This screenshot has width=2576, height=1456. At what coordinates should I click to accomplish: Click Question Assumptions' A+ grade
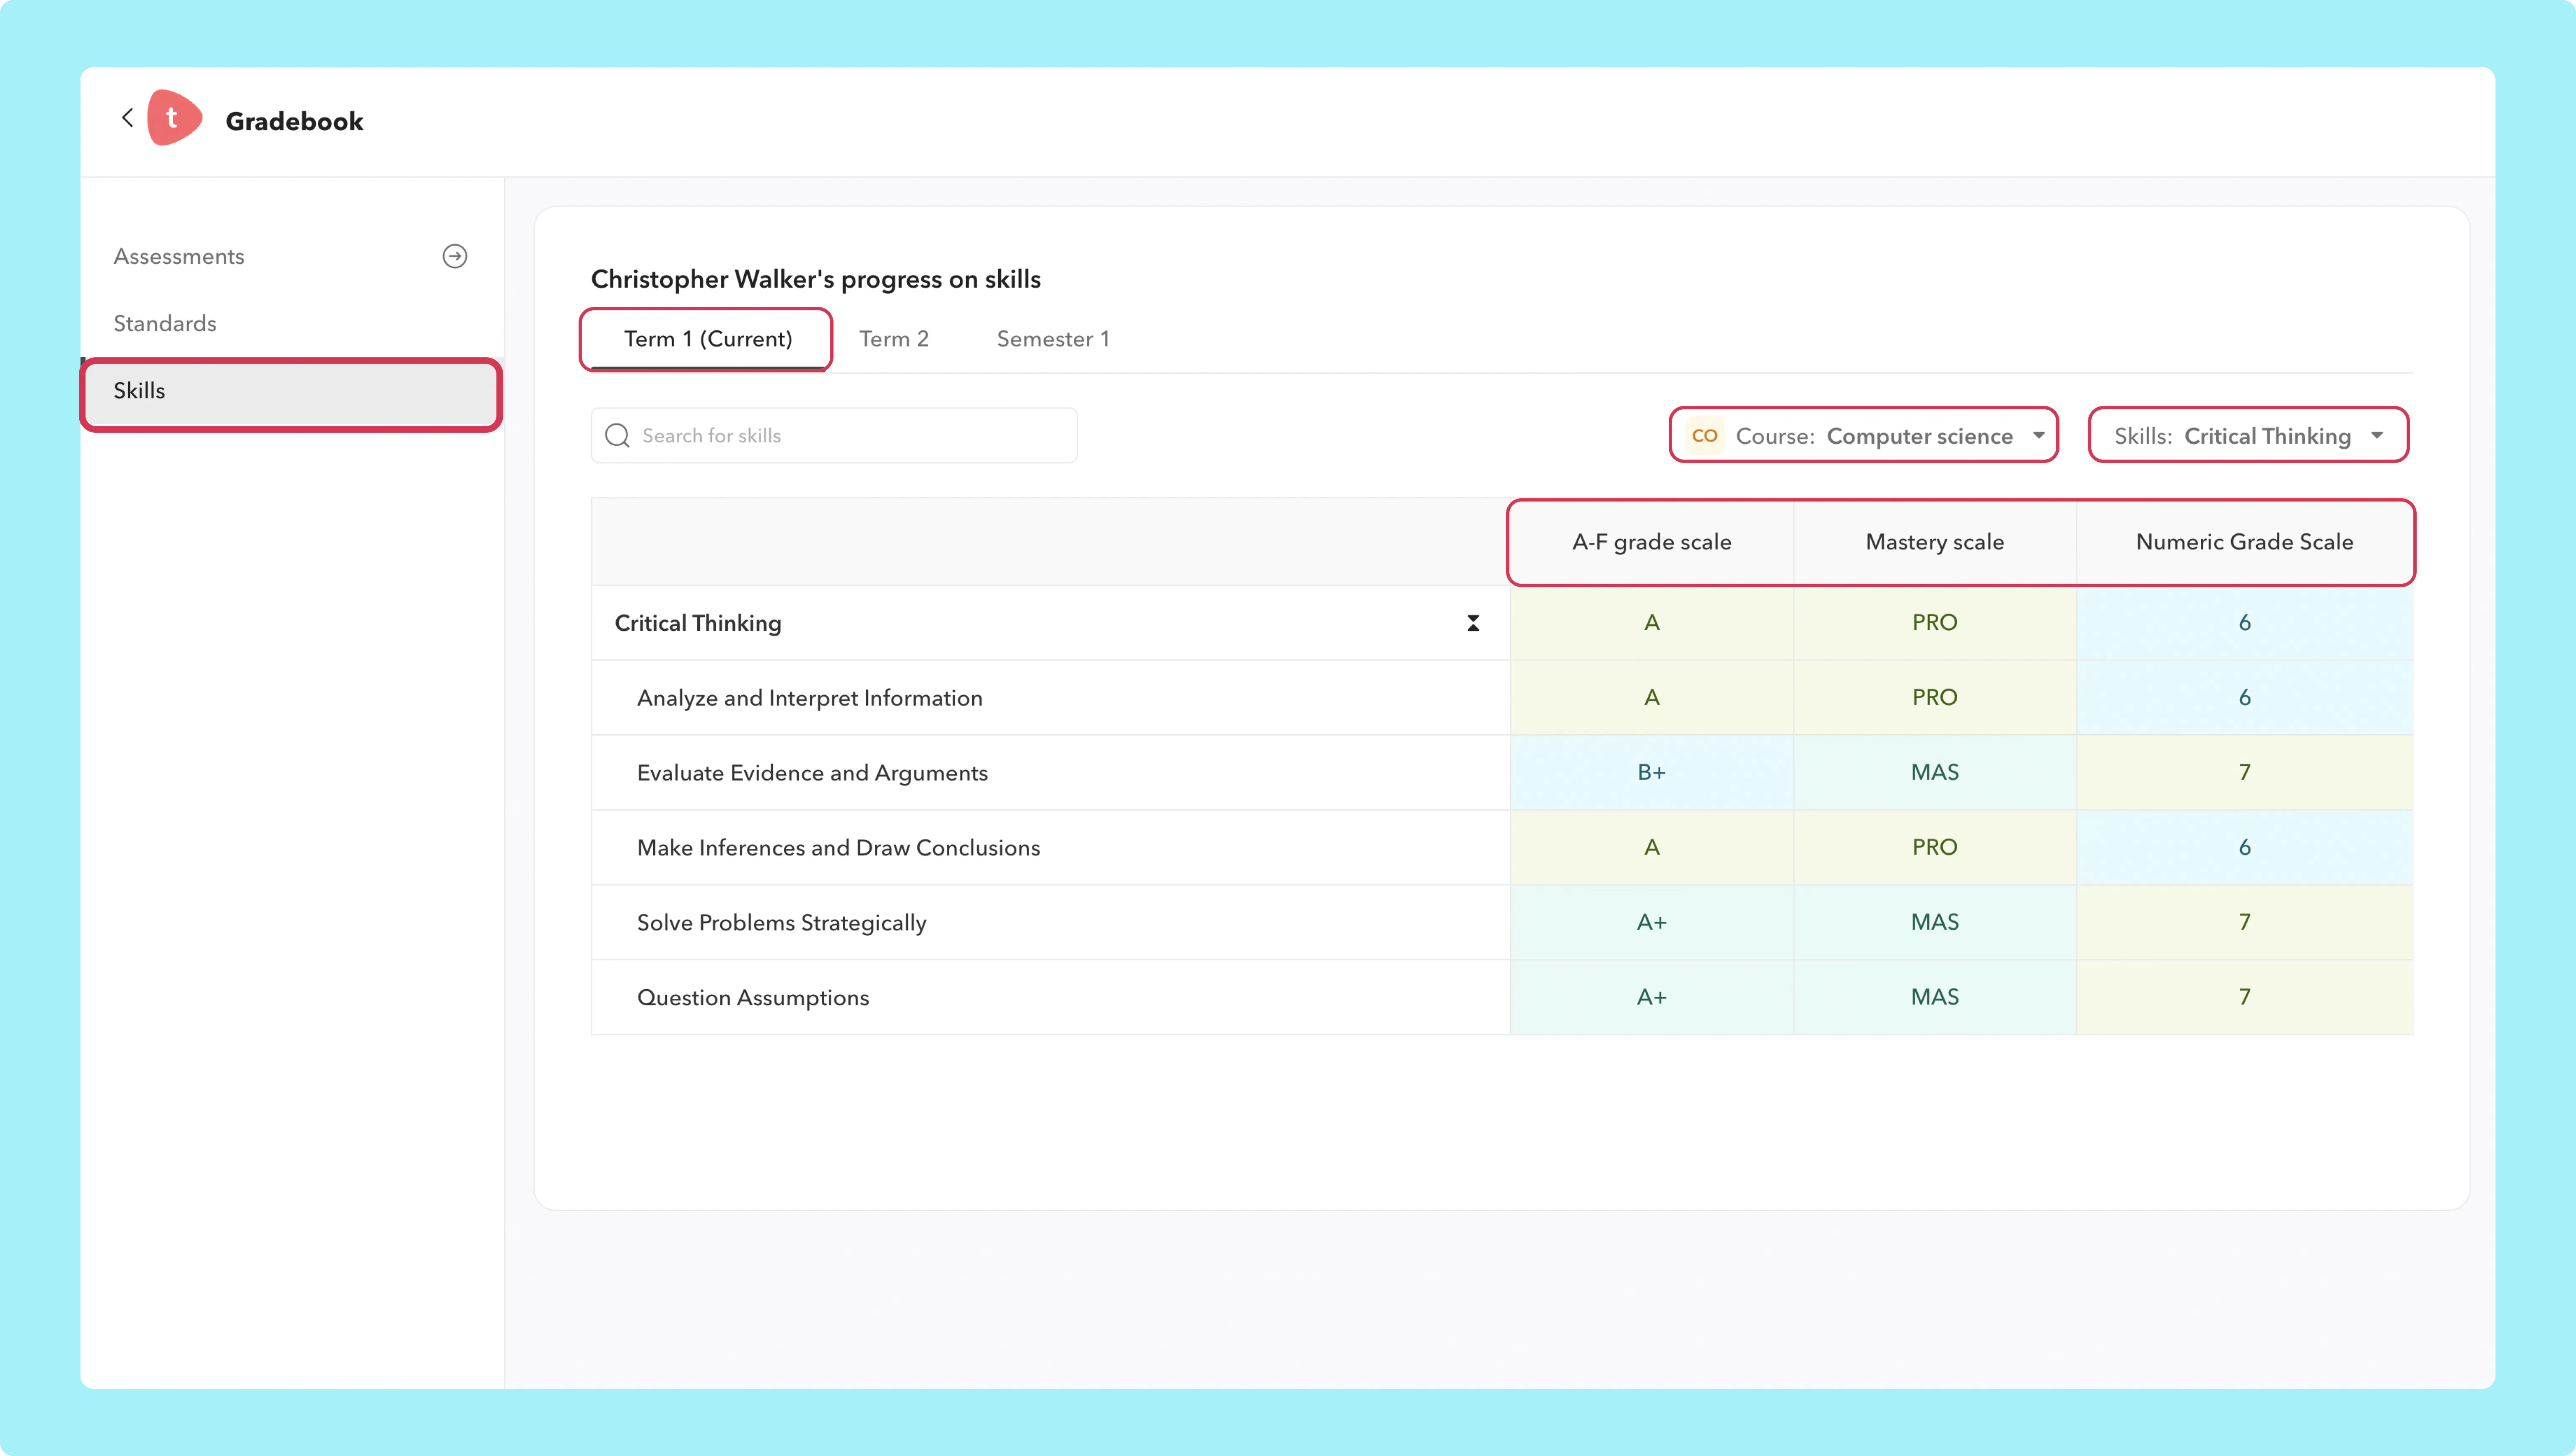(1652, 997)
